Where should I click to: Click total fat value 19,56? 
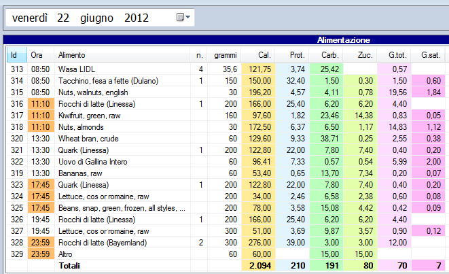[x=394, y=92]
